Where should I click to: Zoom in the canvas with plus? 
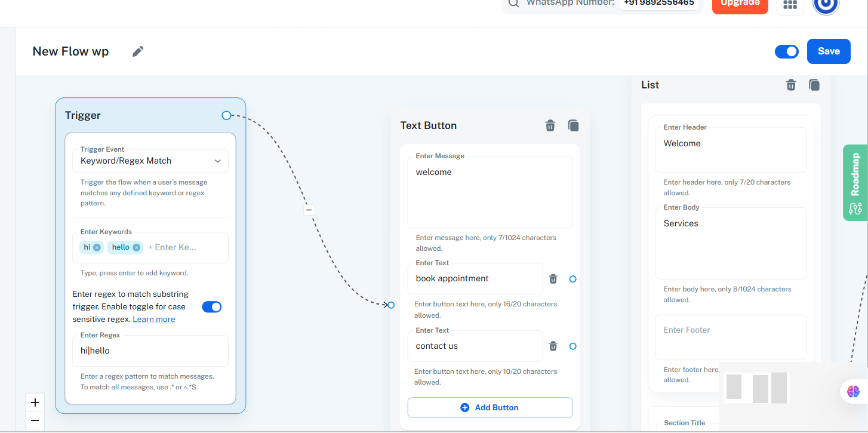point(35,403)
